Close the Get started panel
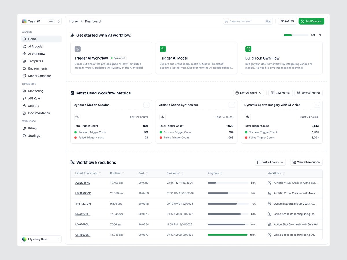Image resolution: width=347 pixels, height=260 pixels. [x=320, y=35]
